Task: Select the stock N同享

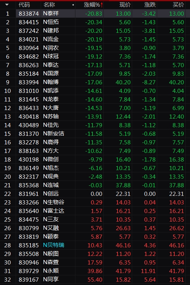Action: (x=51, y=279)
